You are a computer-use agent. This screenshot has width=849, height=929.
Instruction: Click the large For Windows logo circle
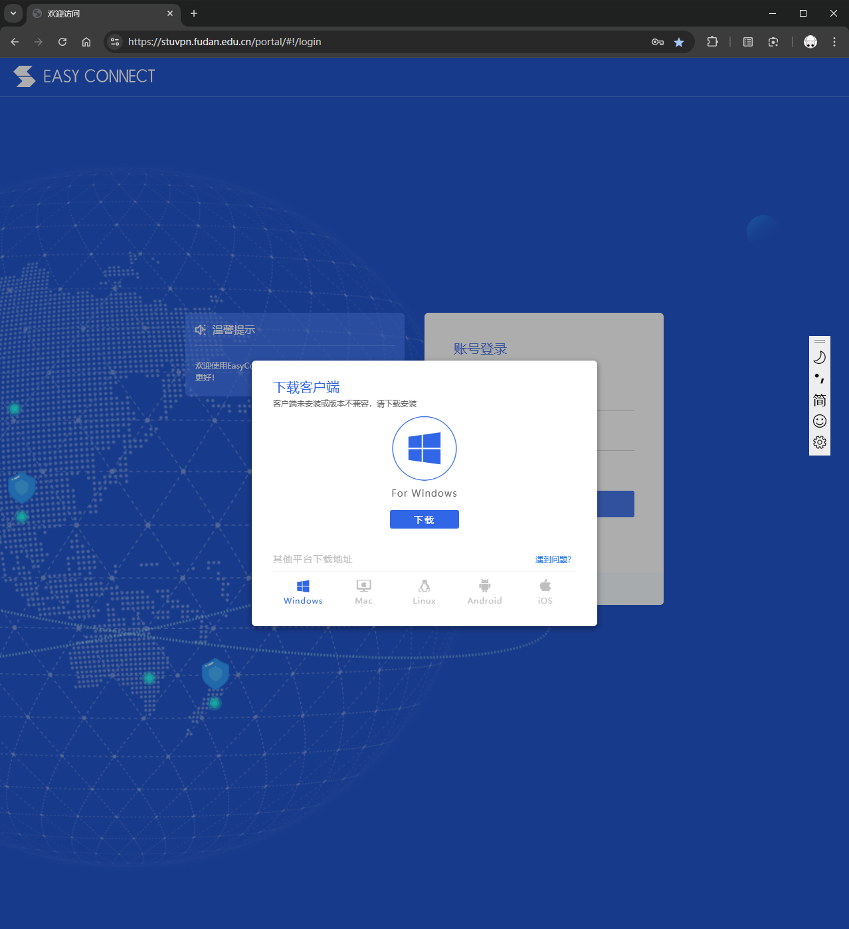[x=424, y=448]
